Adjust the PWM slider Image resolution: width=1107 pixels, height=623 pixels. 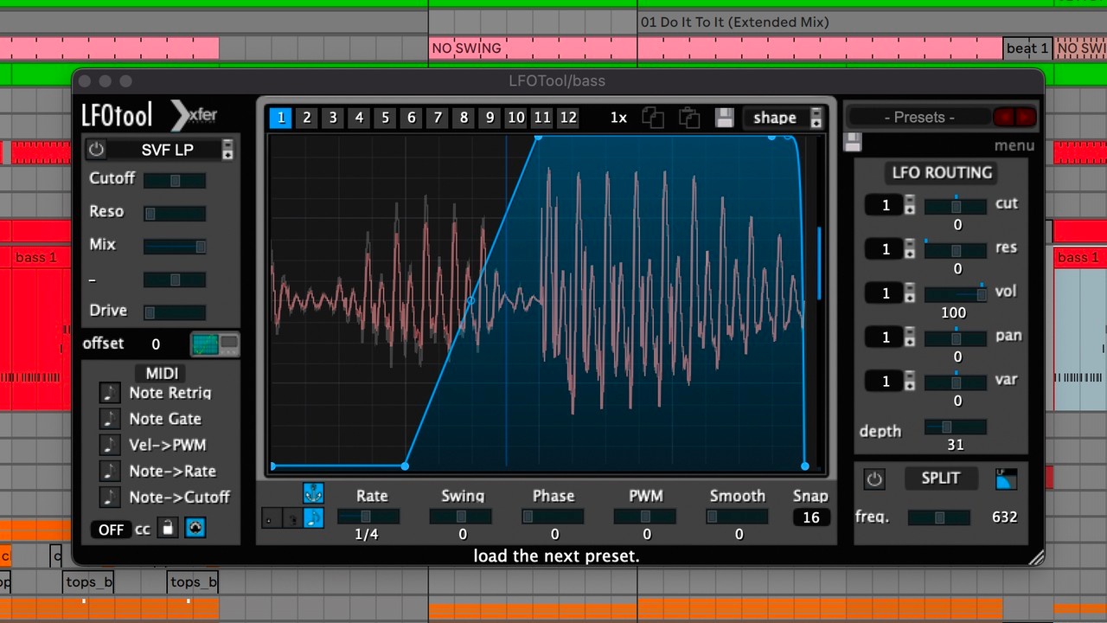coord(645,517)
